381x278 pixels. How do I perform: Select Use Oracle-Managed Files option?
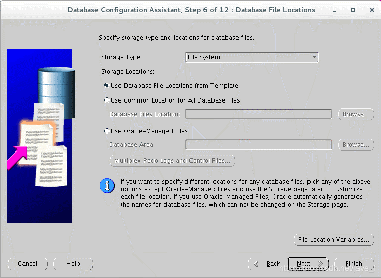[x=146, y=131]
